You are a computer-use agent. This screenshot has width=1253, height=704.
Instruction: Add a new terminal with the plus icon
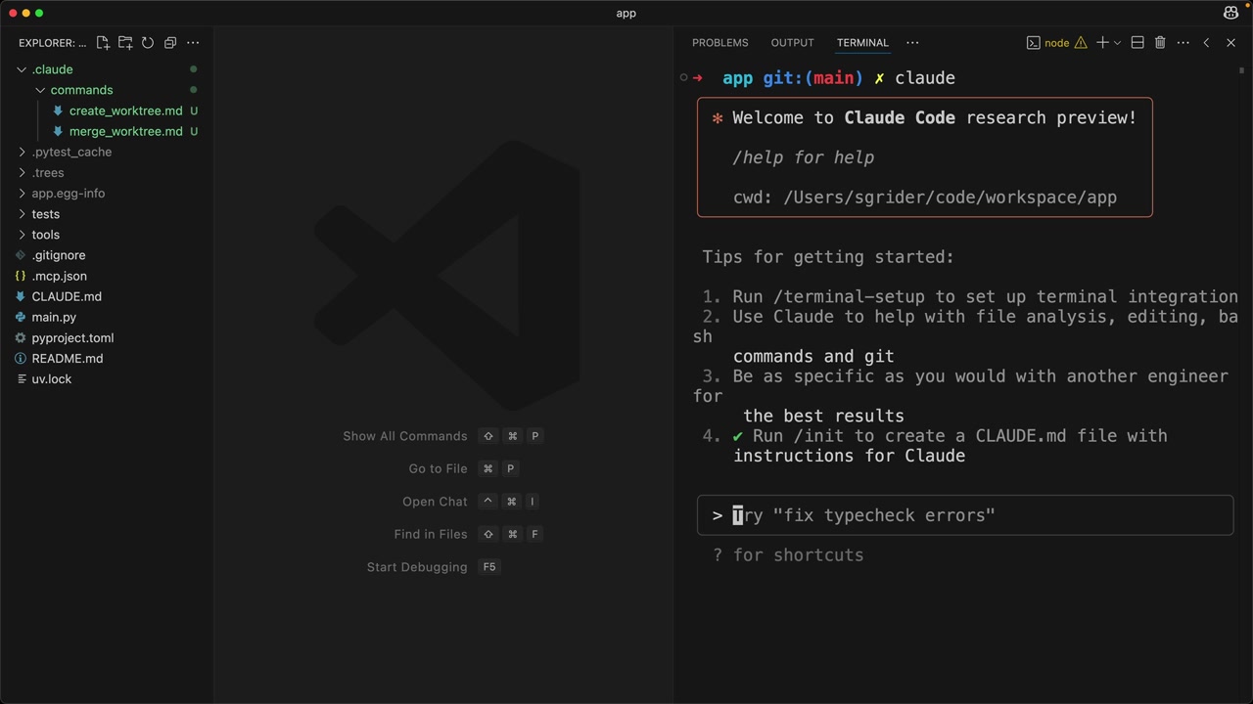click(x=1102, y=43)
